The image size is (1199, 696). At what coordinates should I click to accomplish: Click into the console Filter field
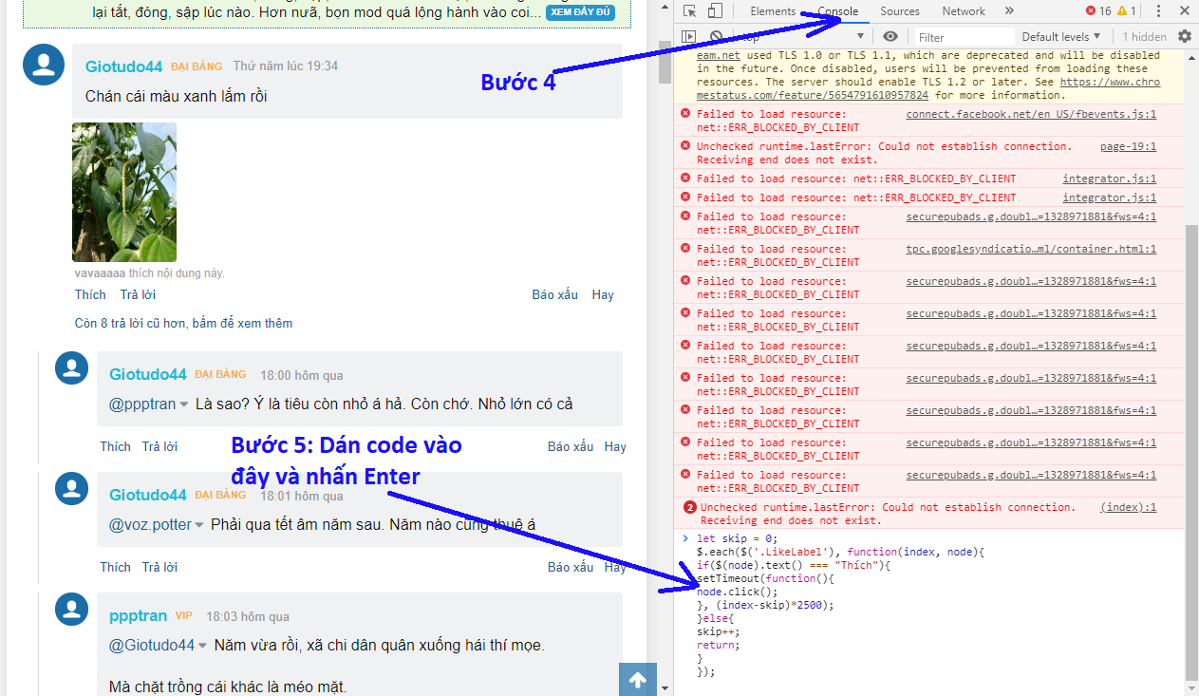(965, 37)
